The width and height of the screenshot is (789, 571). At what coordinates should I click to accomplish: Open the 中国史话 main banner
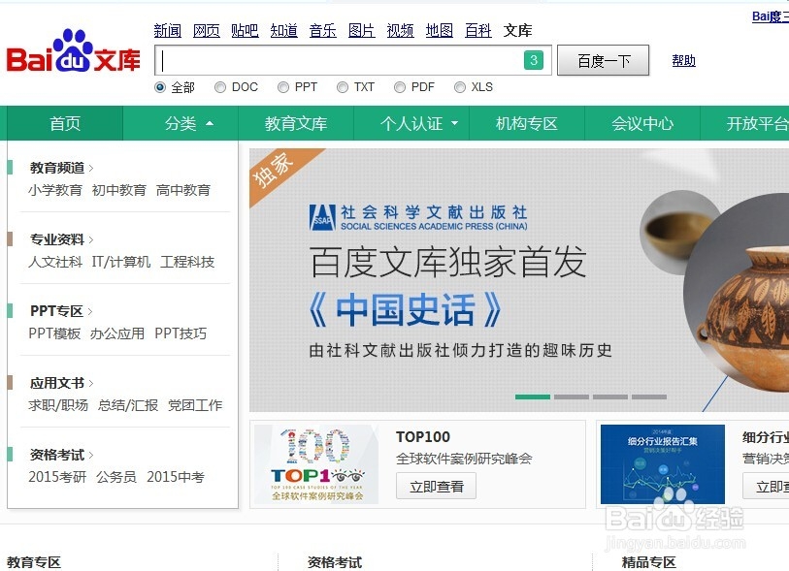pos(519,280)
